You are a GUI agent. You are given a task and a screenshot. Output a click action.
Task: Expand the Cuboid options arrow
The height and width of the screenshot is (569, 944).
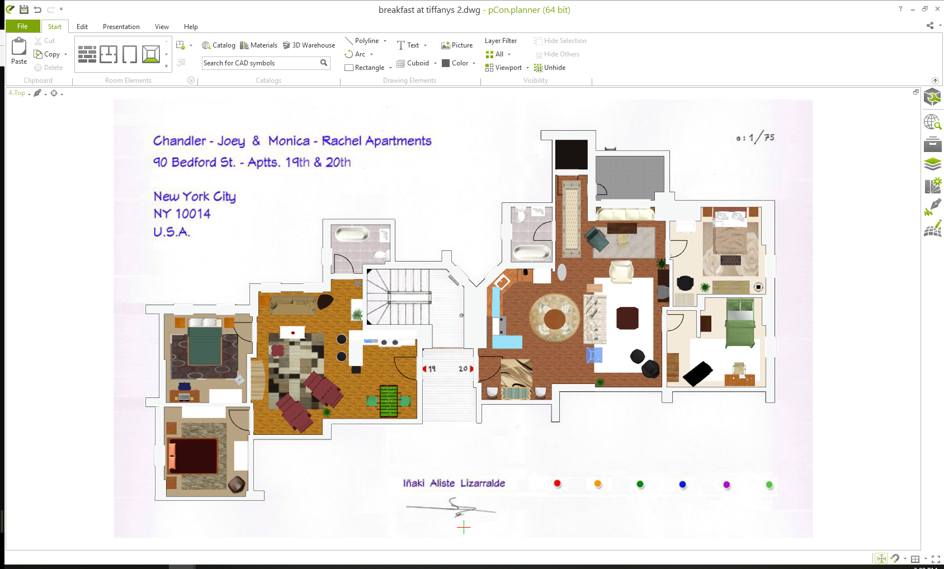435,63
